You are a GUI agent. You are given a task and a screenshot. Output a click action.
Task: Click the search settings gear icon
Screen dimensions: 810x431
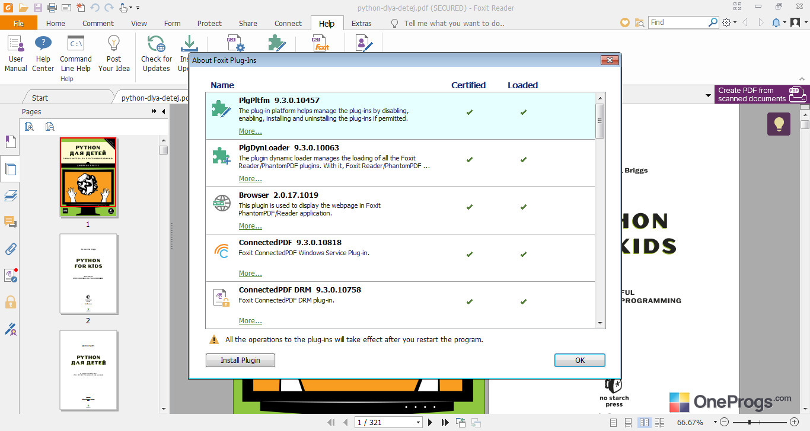(727, 22)
